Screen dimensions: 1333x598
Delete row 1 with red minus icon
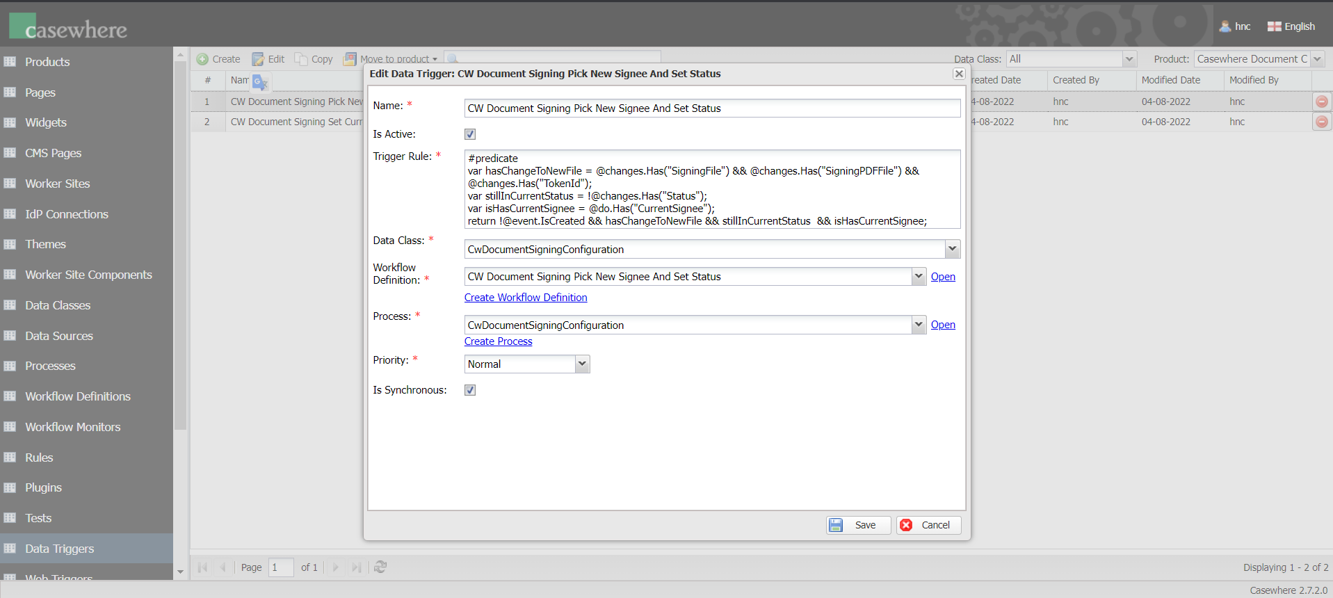tap(1322, 102)
